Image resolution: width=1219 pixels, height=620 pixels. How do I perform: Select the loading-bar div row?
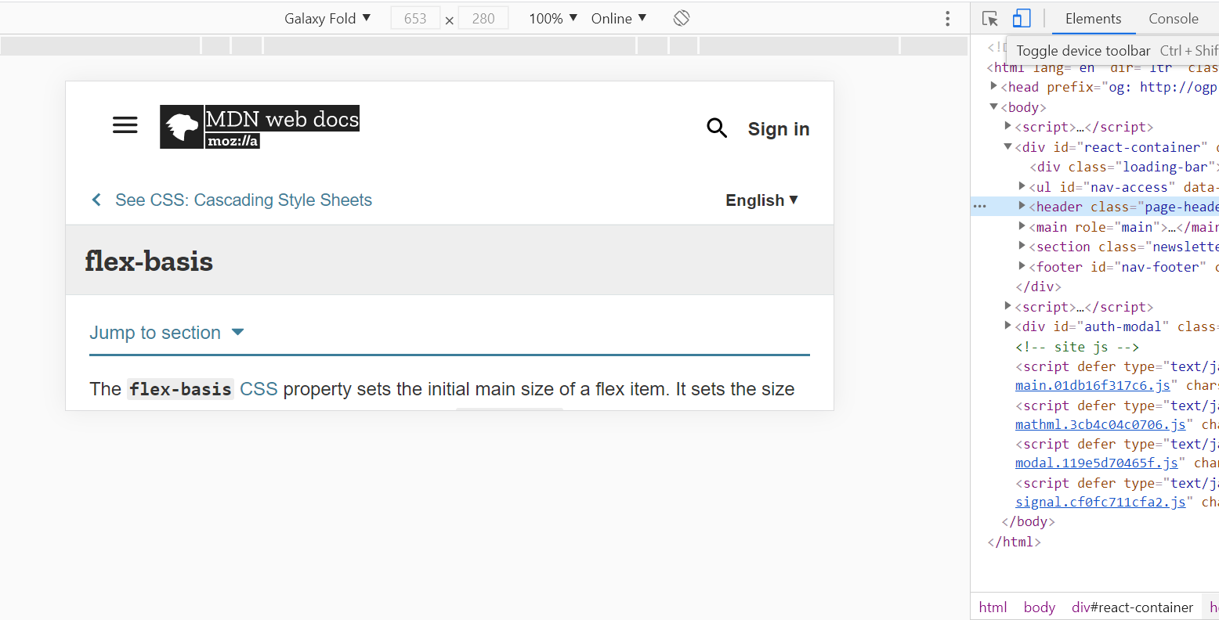coord(1094,167)
